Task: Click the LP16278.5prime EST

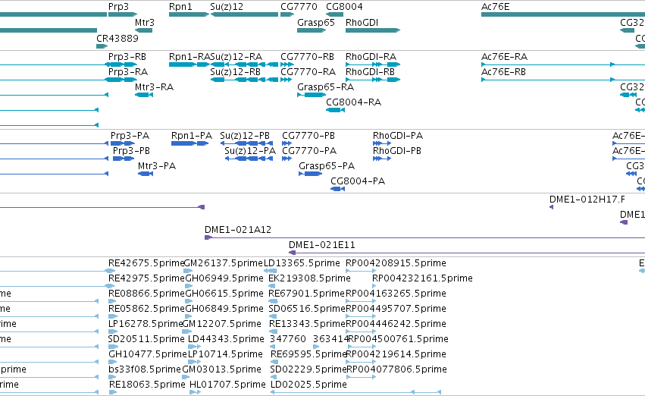Action: 113,332
